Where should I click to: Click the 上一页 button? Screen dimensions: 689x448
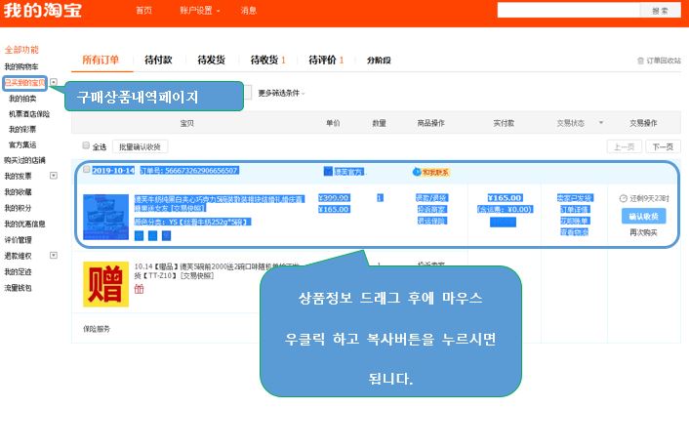coord(624,146)
